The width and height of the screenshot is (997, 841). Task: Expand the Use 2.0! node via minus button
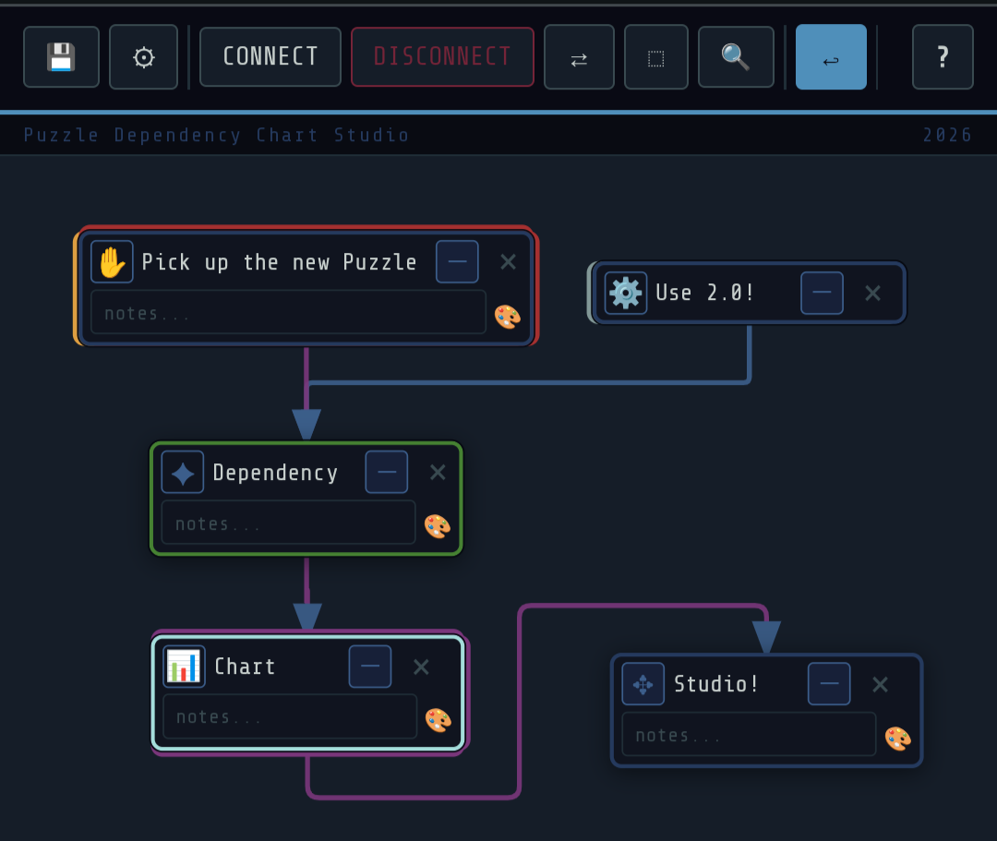click(823, 293)
